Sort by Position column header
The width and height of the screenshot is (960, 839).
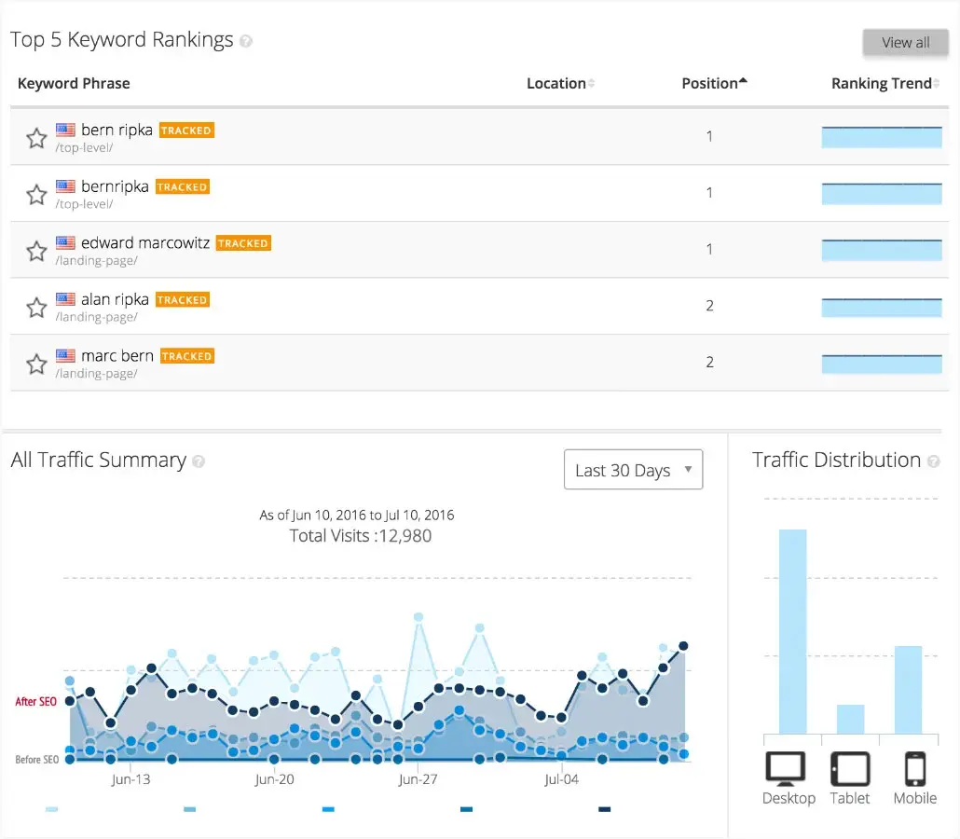click(x=715, y=83)
